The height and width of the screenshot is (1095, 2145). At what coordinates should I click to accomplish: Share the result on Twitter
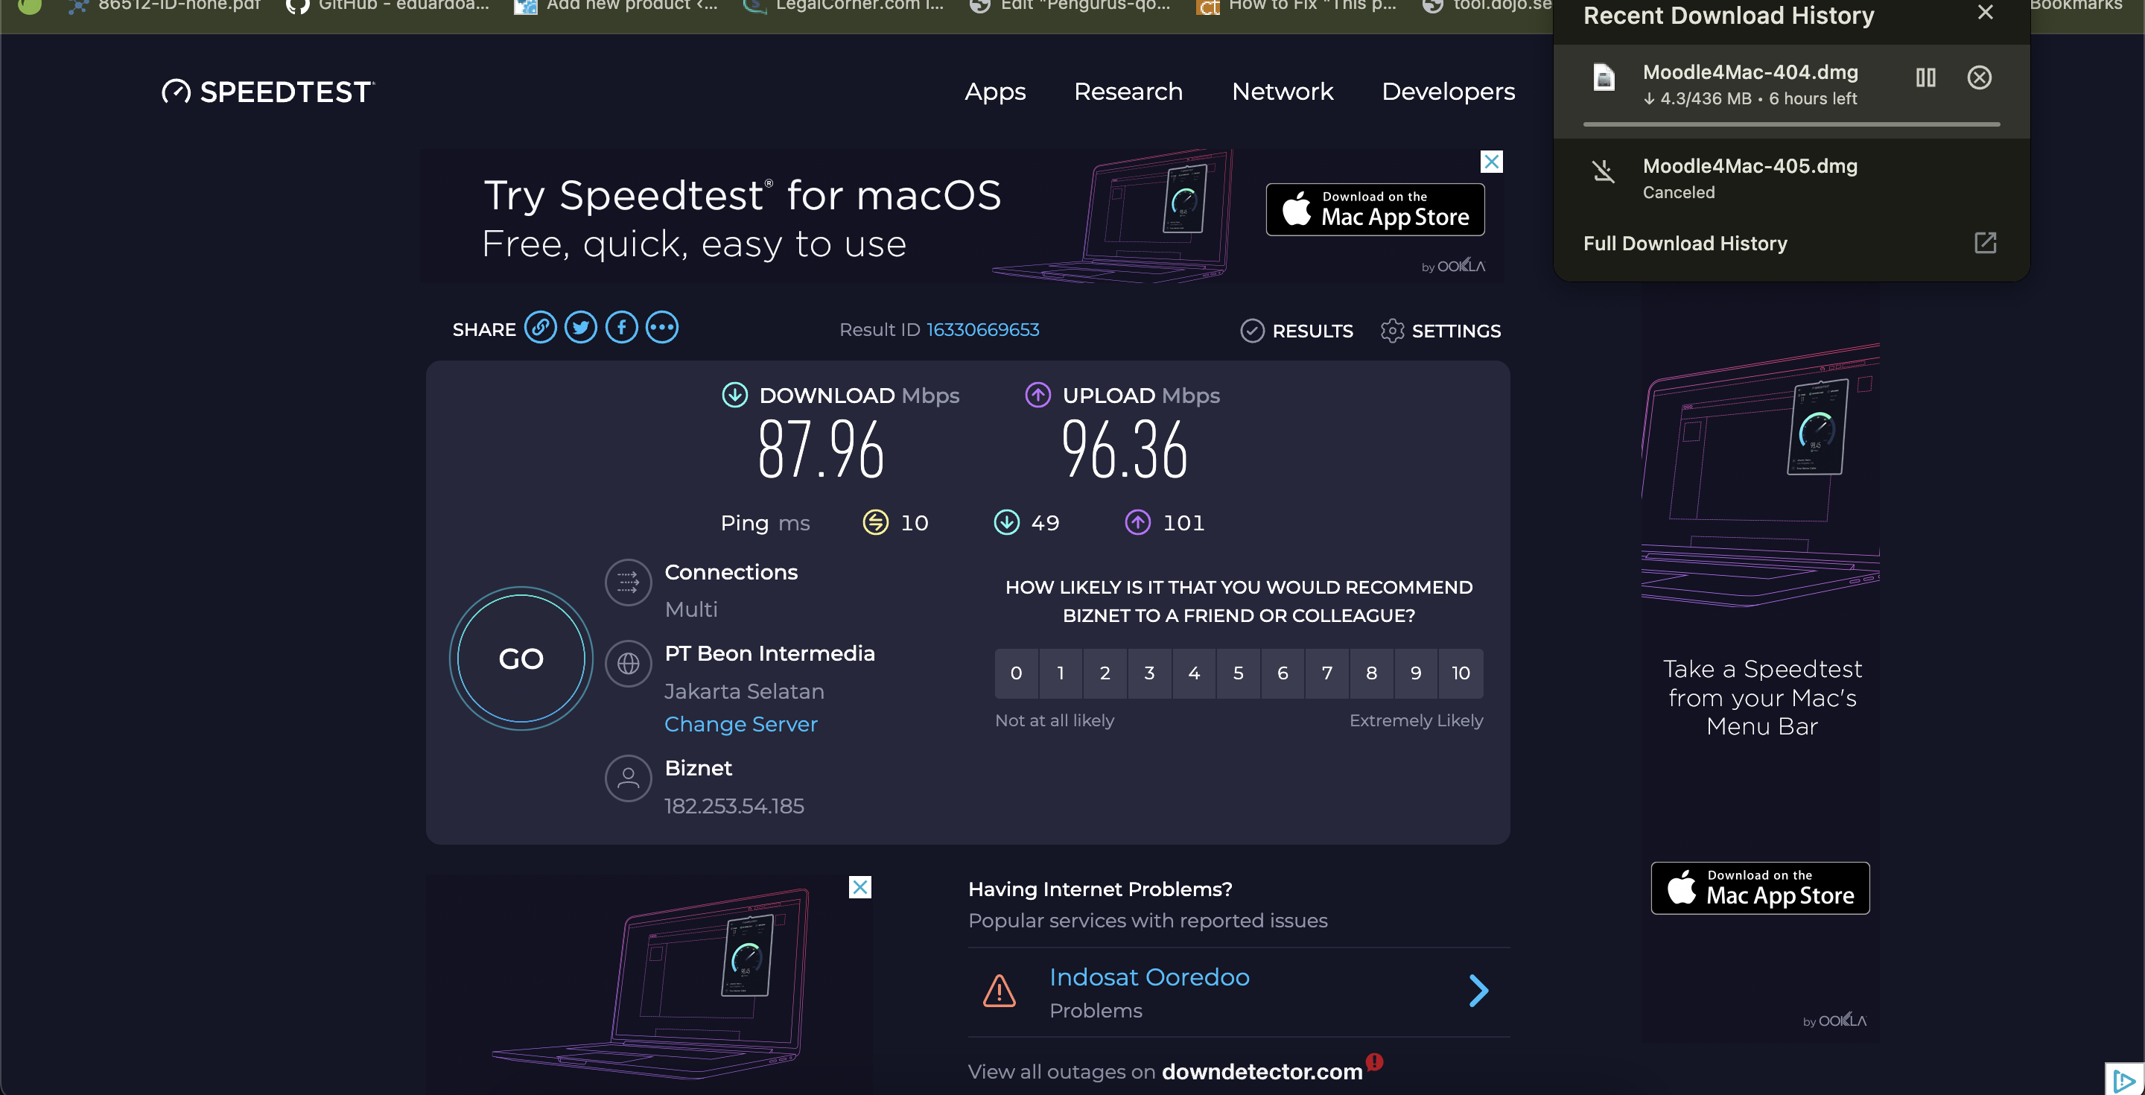(580, 328)
